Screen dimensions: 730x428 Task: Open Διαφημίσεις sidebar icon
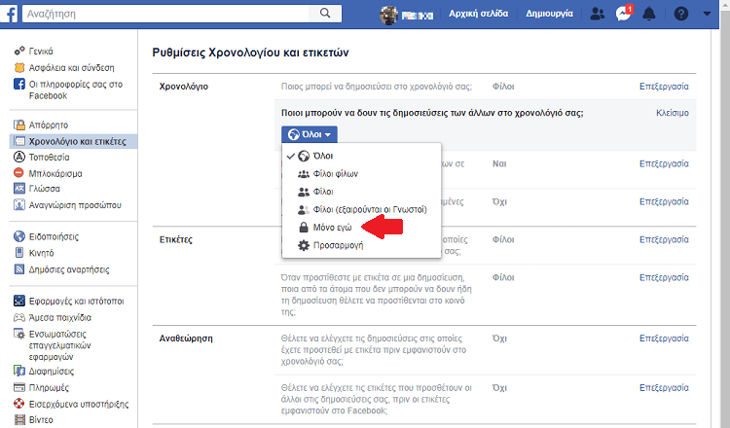coord(19,371)
